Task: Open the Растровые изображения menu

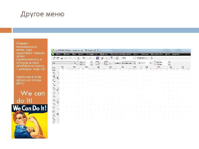Action: [x=121, y=54]
